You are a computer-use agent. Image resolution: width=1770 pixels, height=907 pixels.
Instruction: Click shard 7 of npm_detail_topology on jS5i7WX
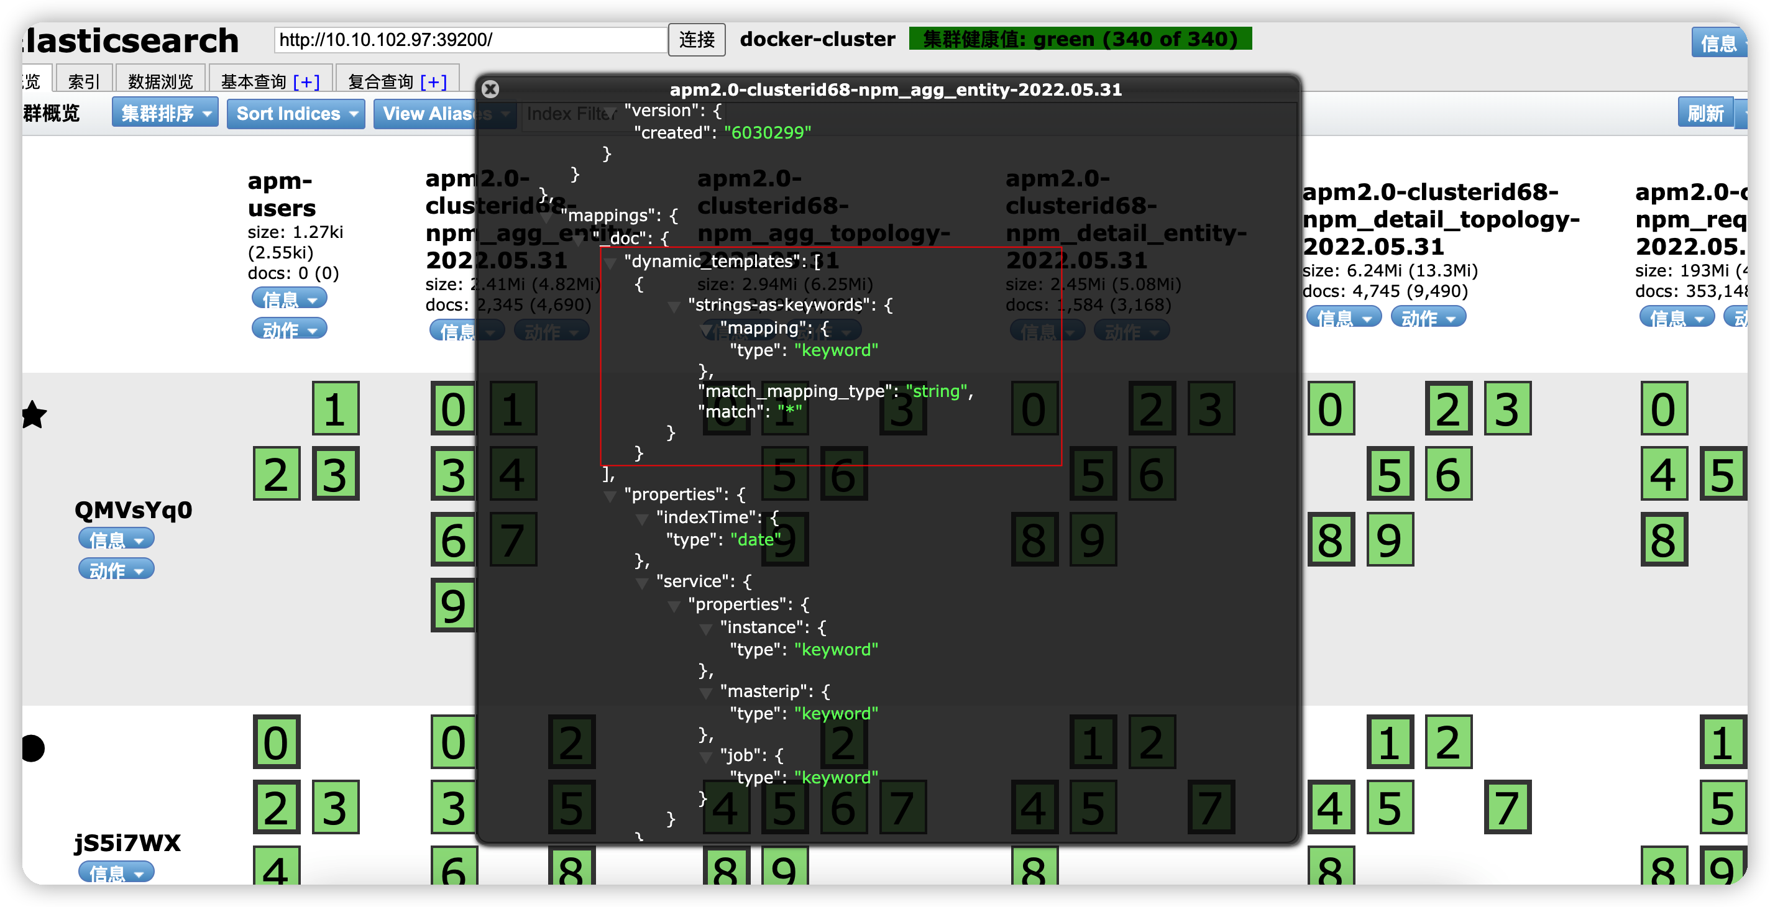coord(1507,807)
